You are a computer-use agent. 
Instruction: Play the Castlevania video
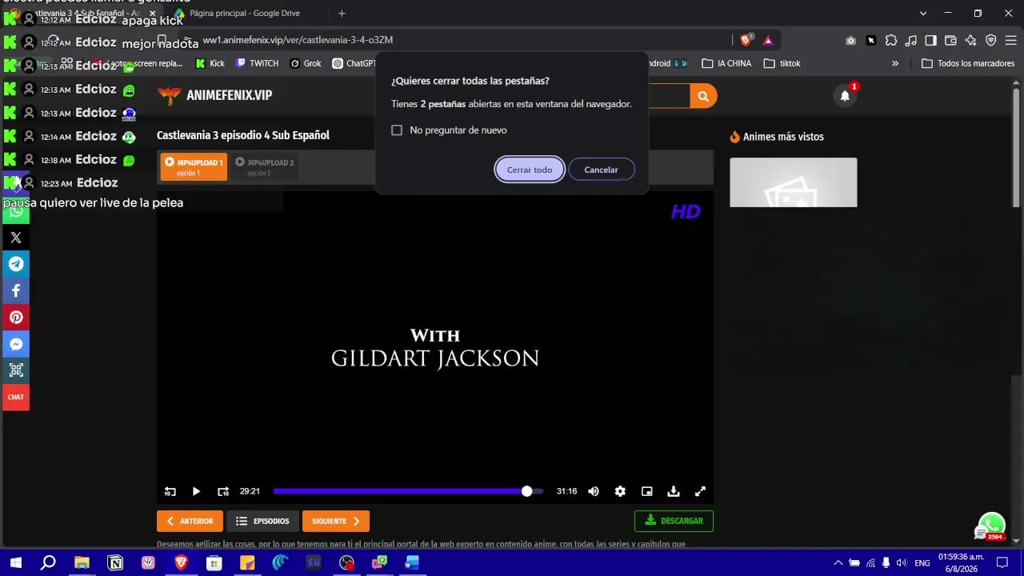coord(196,491)
